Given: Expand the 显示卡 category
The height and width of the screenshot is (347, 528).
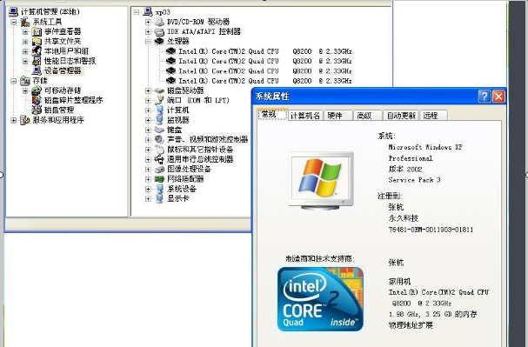Looking at the screenshot, I should pyautogui.click(x=148, y=199).
